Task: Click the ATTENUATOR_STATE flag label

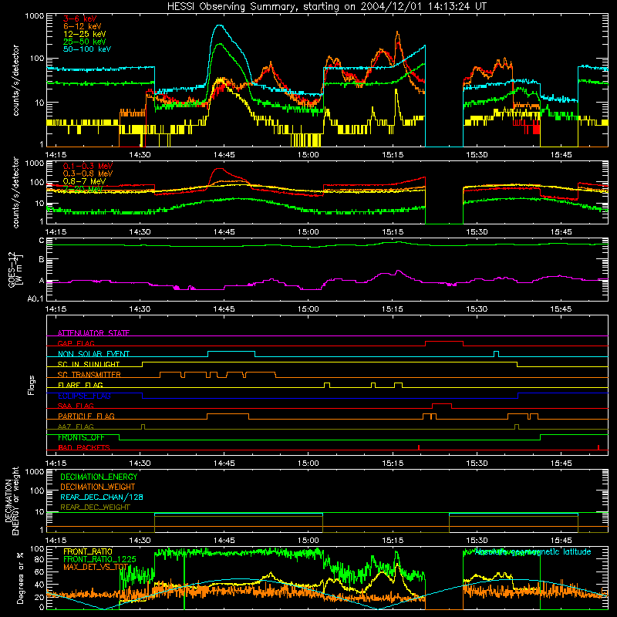Action: (x=93, y=333)
